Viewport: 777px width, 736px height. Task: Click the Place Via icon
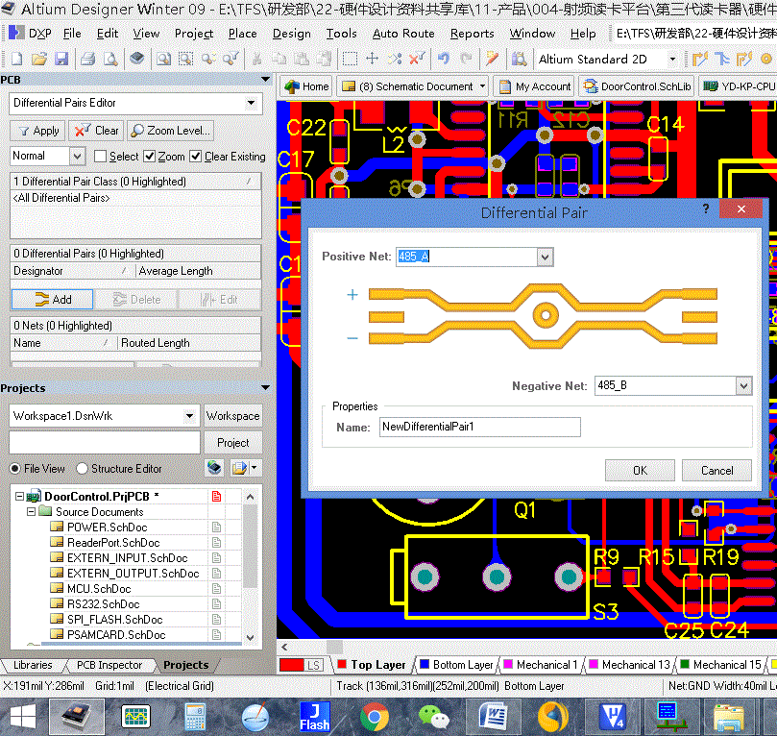coord(766,59)
